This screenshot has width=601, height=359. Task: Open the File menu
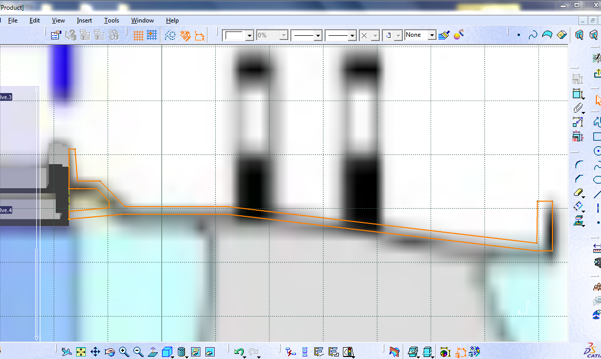point(13,20)
